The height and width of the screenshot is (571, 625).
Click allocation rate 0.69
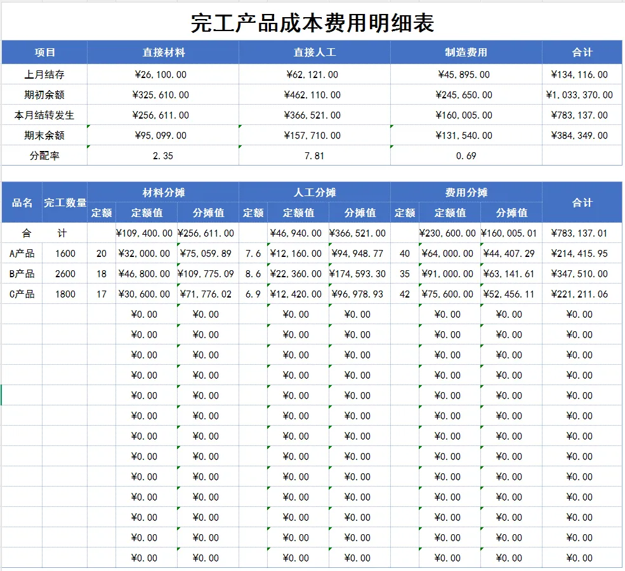(x=466, y=156)
